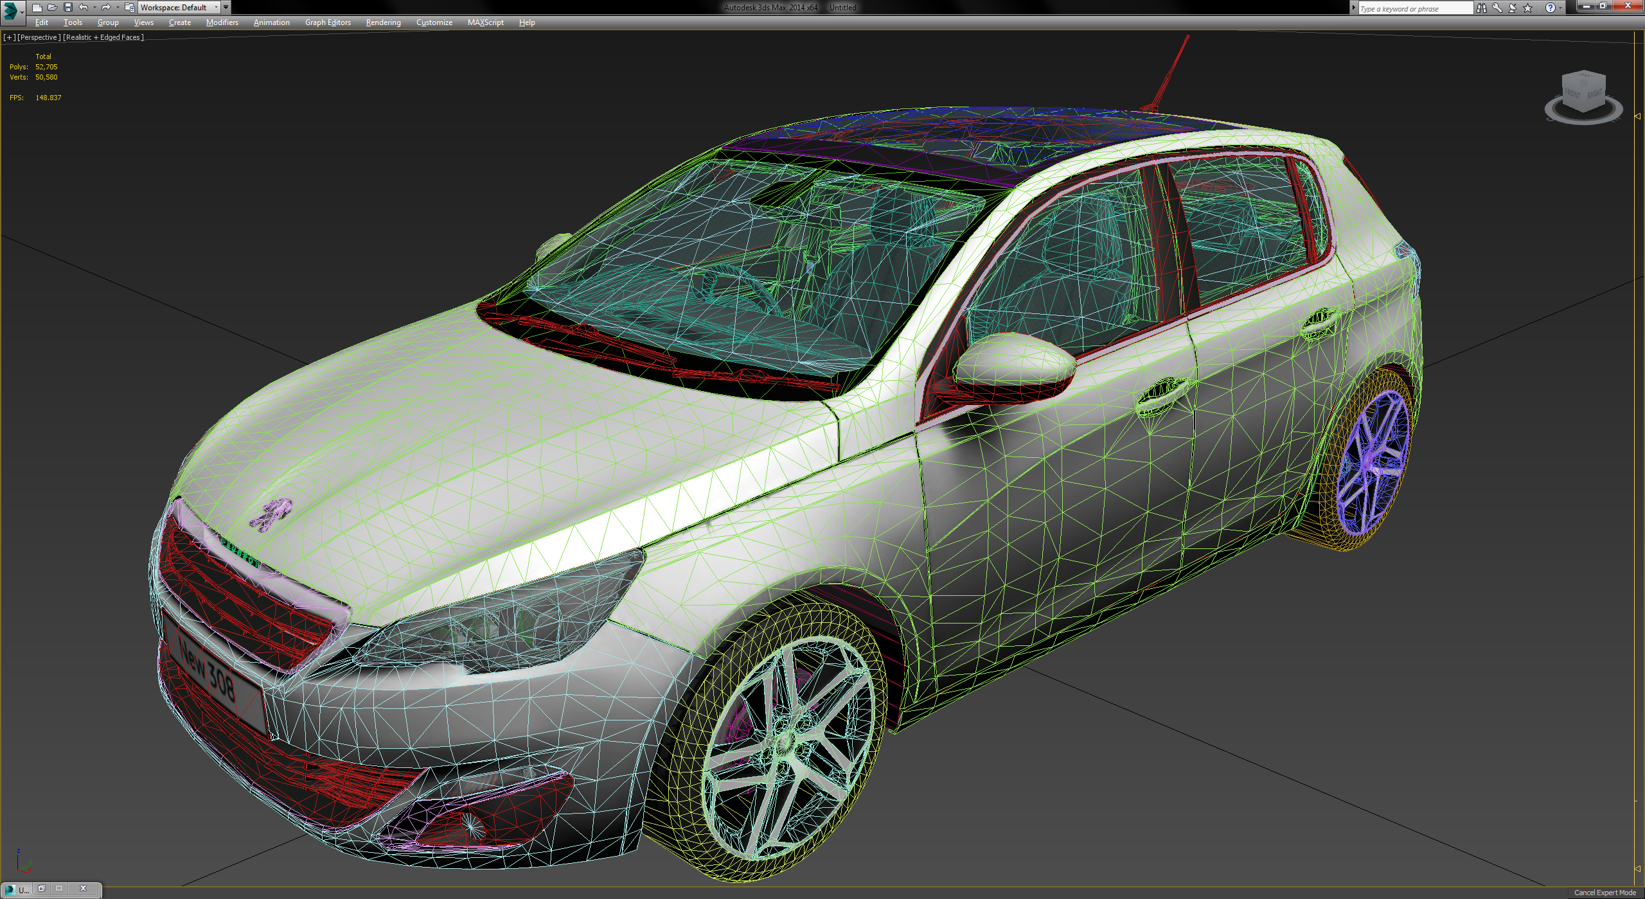1645x899 pixels.
Task: Create a new scene
Action: click(x=39, y=7)
